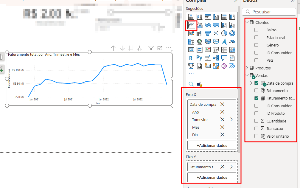Turn on drill down arrow on the chart

pyautogui.click(x=122, y=48)
